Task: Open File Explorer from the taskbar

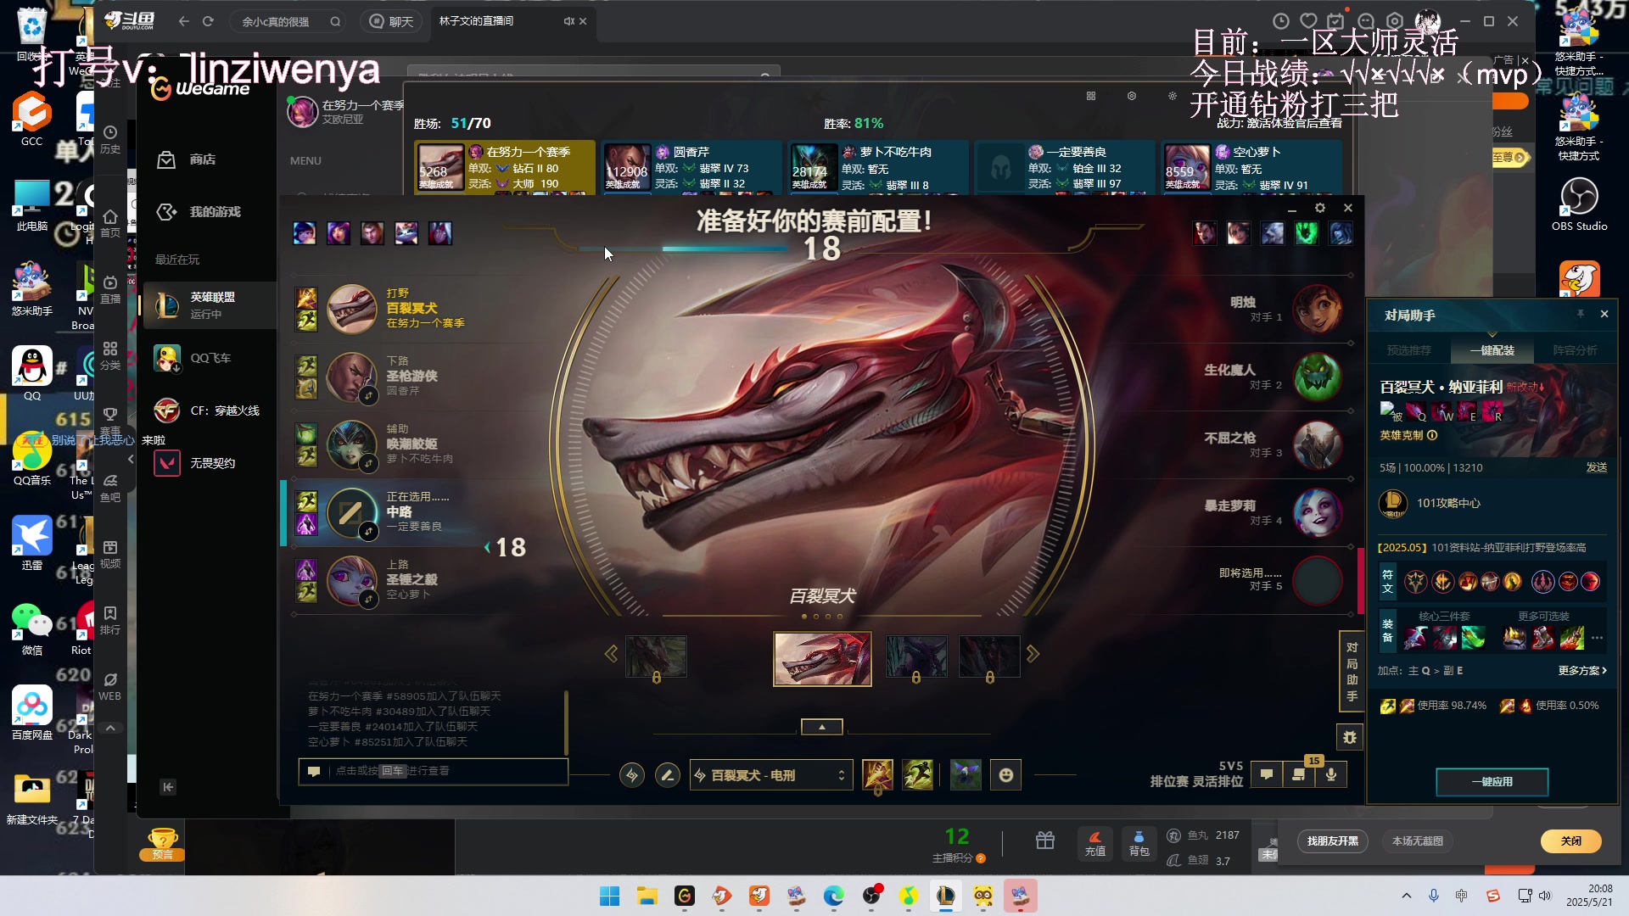Action: (647, 896)
